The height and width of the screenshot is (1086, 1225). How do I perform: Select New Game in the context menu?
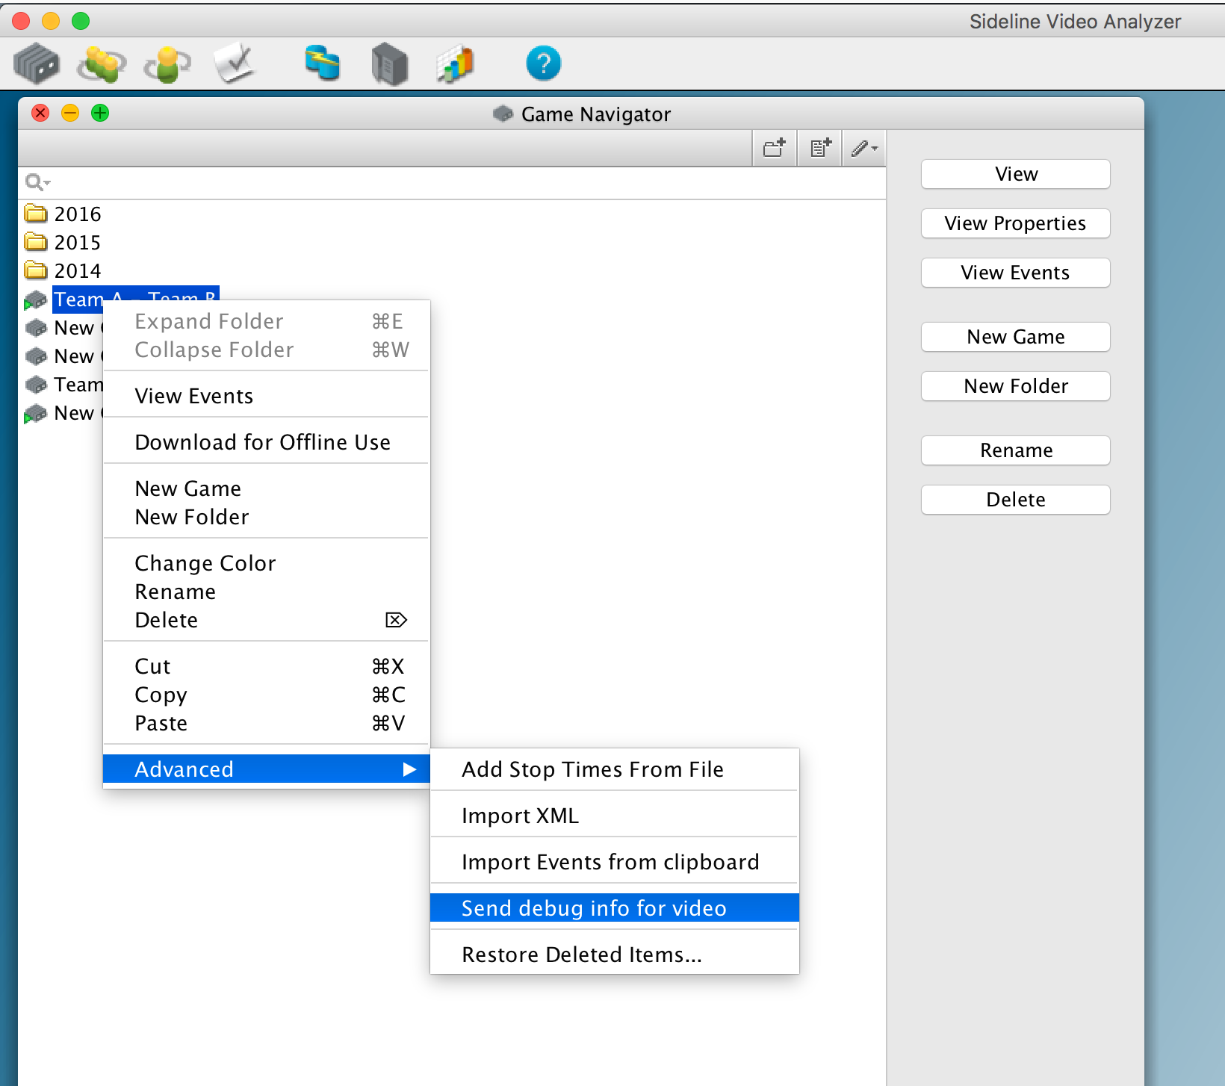click(x=266, y=488)
